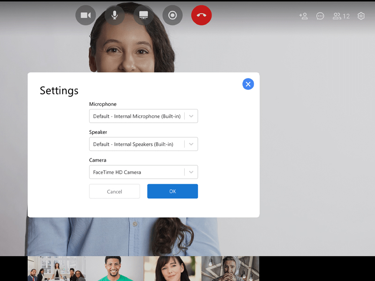Open the add participant icon
Viewport: 375px width, 281px height.
coord(303,16)
